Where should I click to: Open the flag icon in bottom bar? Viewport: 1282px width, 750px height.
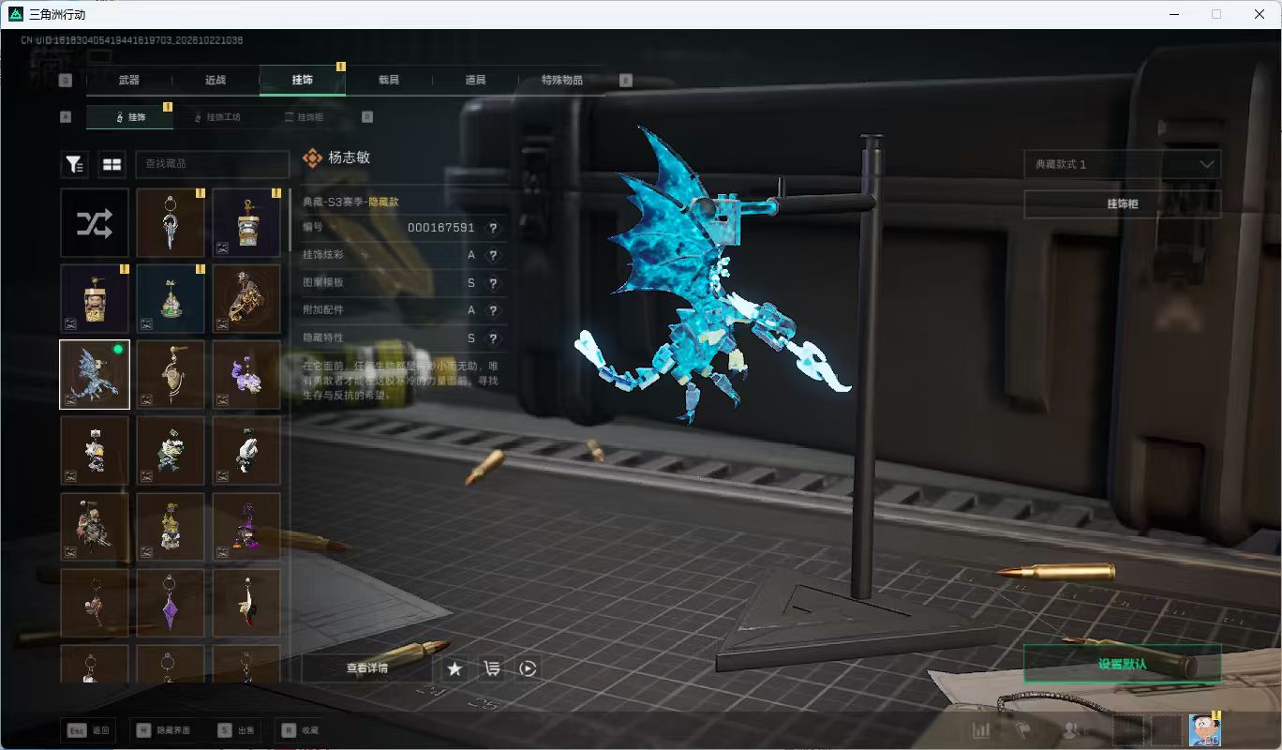click(x=1022, y=730)
